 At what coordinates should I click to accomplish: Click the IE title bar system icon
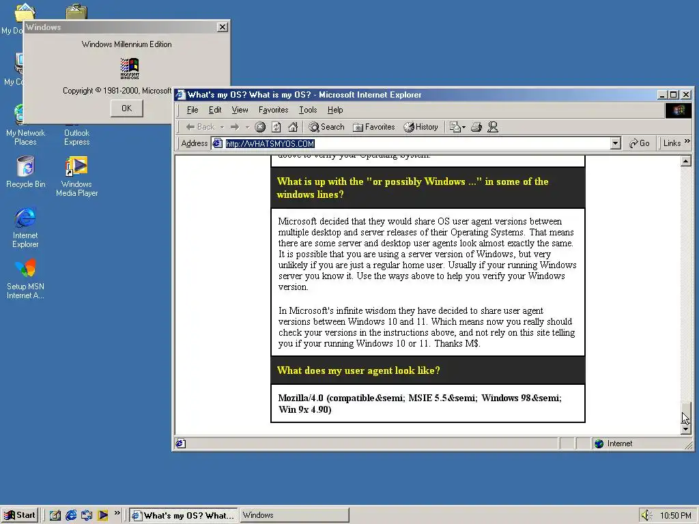[x=180, y=95]
